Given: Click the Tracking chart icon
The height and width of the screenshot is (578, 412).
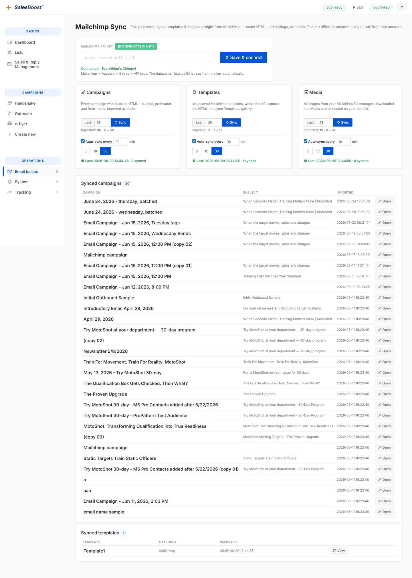Looking at the screenshot, I should pyautogui.click(x=10, y=192).
